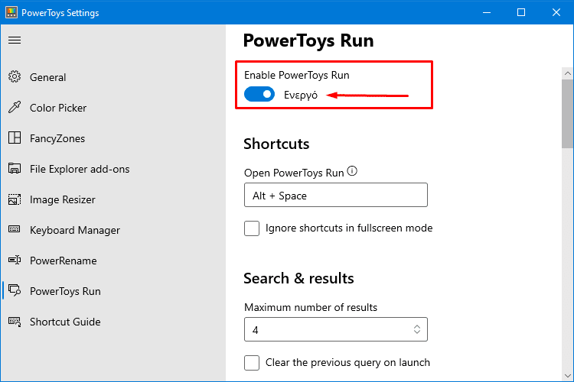The height and width of the screenshot is (382, 574).
Task: Click the info icon beside Open PowerToys Run
Action: click(x=352, y=170)
